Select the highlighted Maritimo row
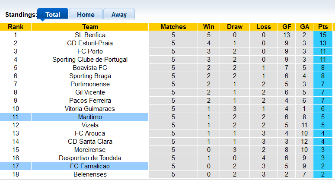 point(90,117)
